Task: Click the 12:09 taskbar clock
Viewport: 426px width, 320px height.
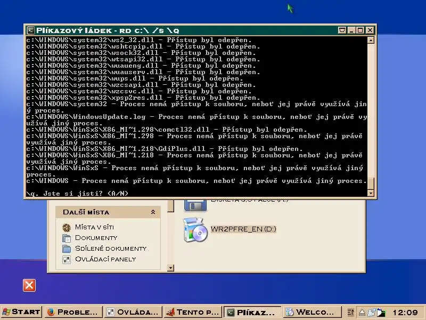Action: click(x=405, y=312)
